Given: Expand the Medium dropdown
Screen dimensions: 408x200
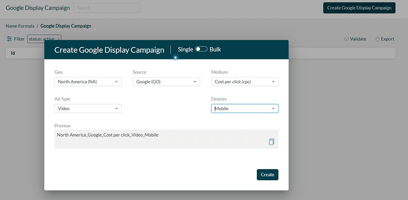Looking at the screenshot, I should [244, 81].
